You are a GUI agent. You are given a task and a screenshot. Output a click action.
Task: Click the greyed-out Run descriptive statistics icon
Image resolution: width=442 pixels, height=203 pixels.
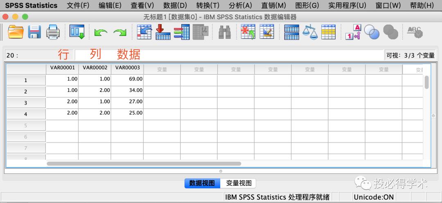click(201, 32)
